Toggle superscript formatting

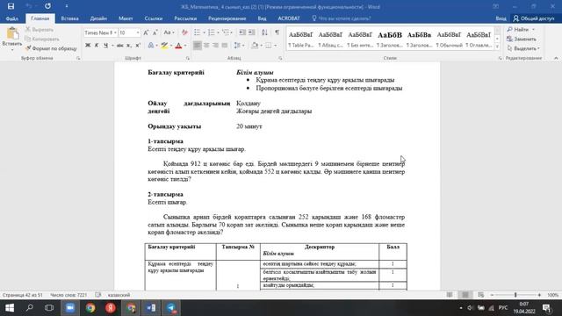pyautogui.click(x=138, y=45)
